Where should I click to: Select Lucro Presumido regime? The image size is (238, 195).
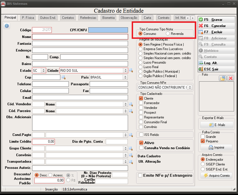click(x=140, y=62)
